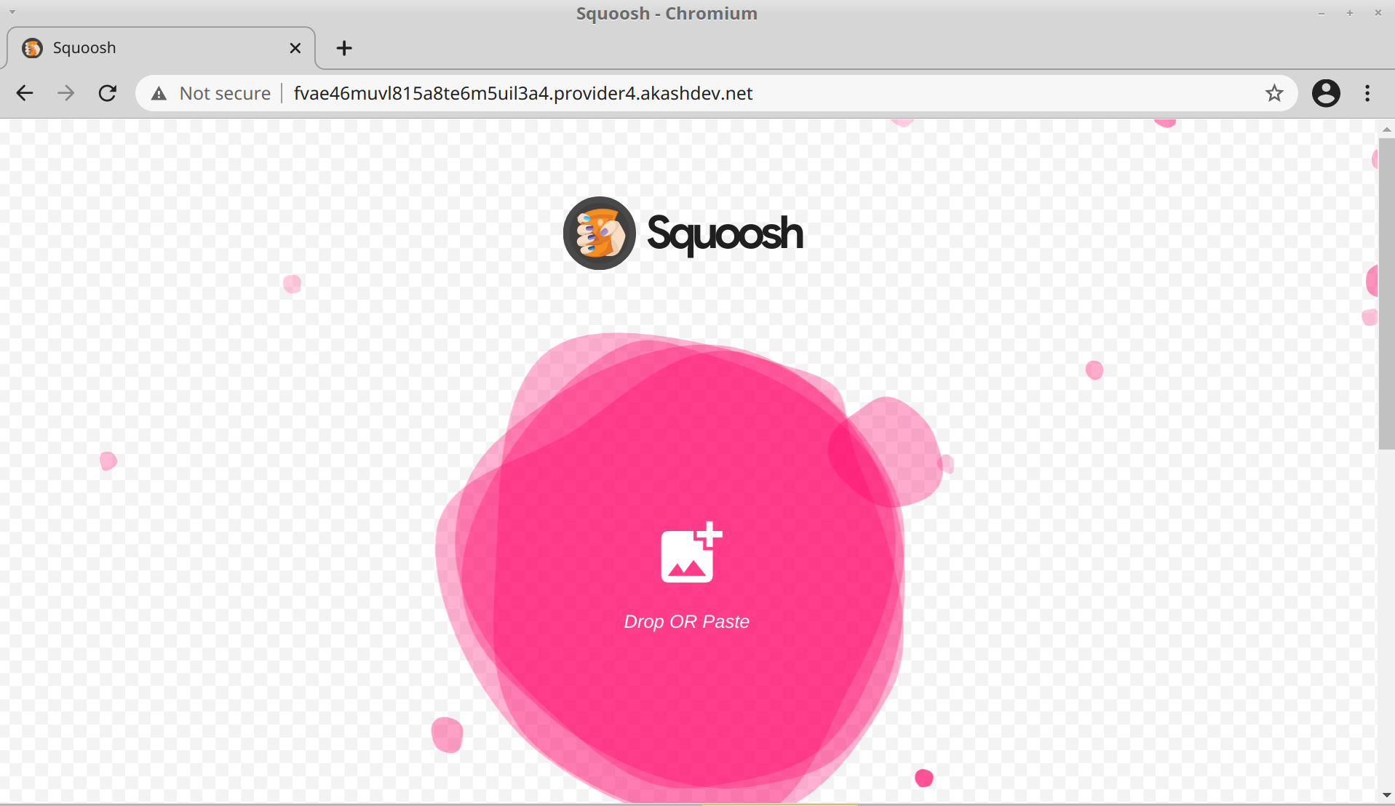Click the page vertical scrollbar thumb
This screenshot has height=806, width=1395.
[x=1386, y=294]
